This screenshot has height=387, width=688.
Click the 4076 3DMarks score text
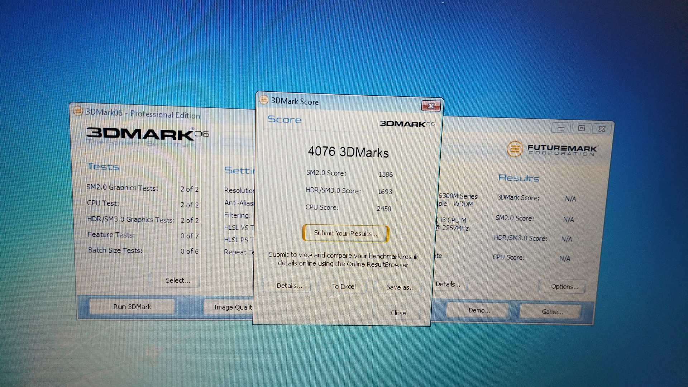[x=348, y=152]
